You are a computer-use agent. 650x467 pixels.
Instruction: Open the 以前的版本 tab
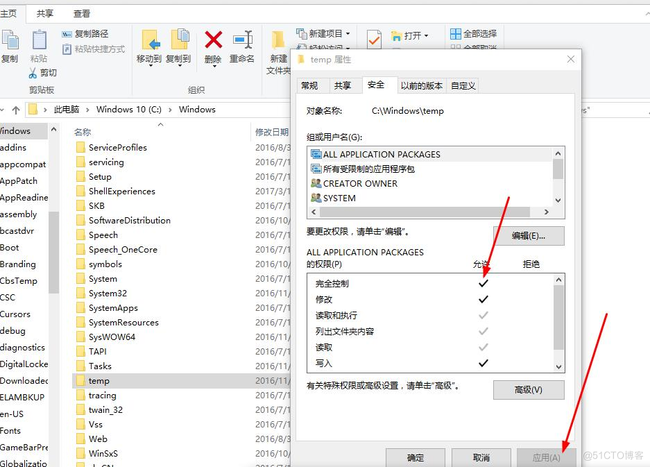[x=422, y=85]
